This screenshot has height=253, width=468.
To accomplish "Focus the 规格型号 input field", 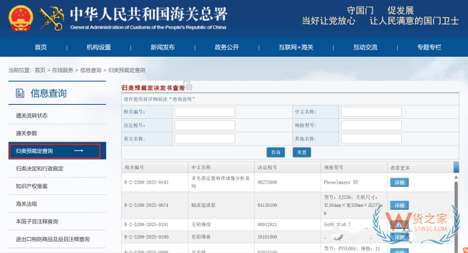I will (x=371, y=125).
